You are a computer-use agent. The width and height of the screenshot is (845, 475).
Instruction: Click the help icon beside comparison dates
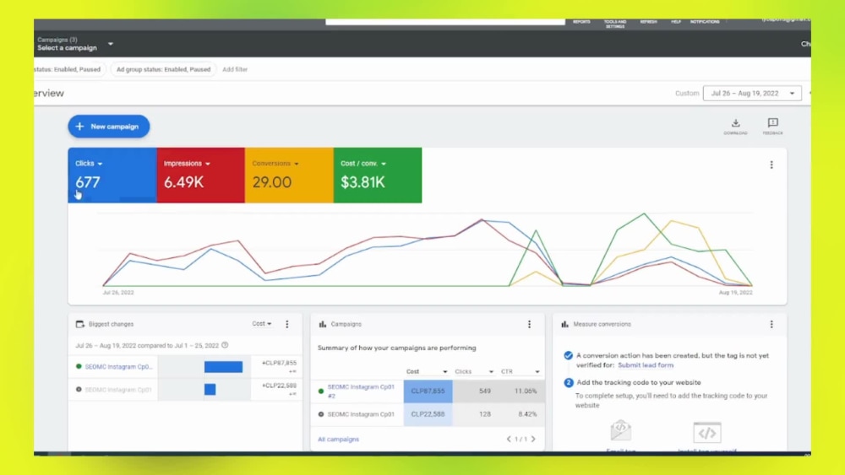[225, 345]
